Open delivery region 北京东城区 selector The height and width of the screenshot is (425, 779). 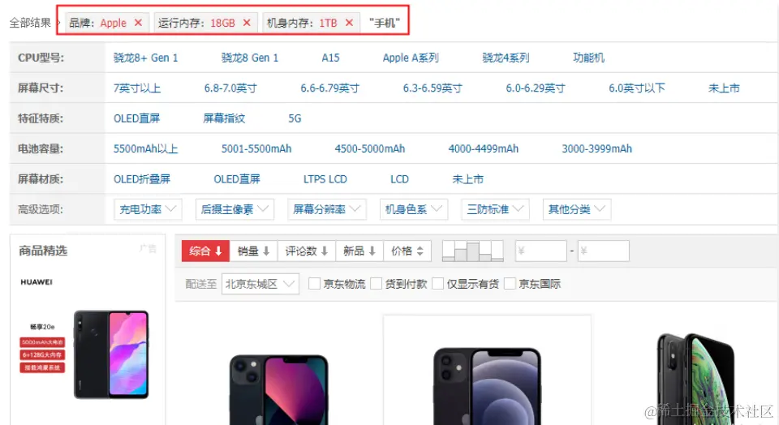(x=260, y=284)
